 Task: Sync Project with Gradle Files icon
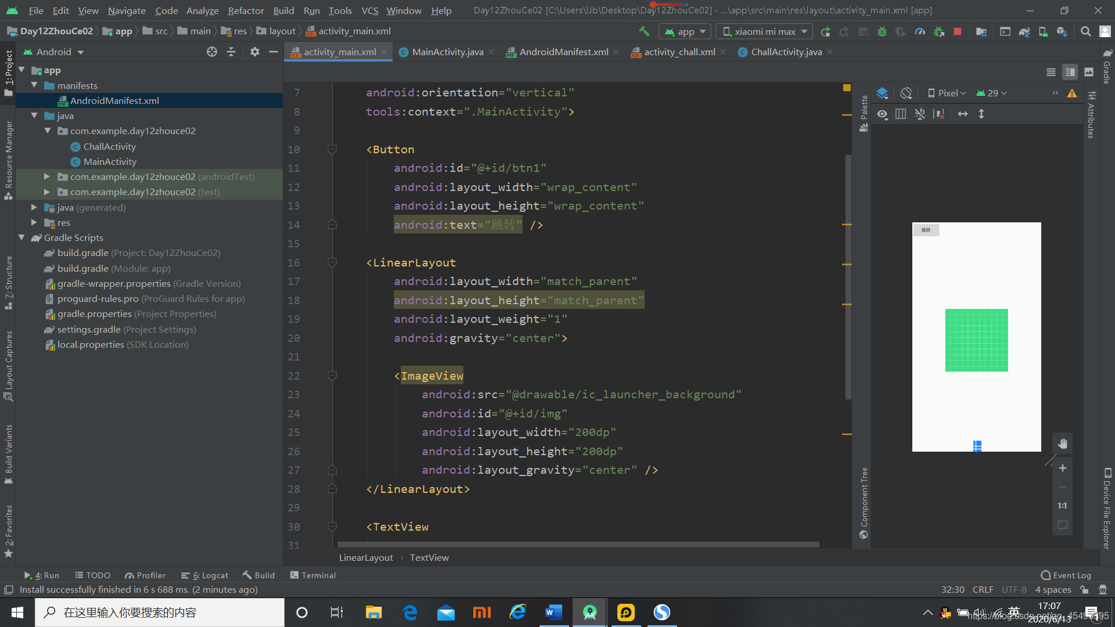[x=1024, y=31]
